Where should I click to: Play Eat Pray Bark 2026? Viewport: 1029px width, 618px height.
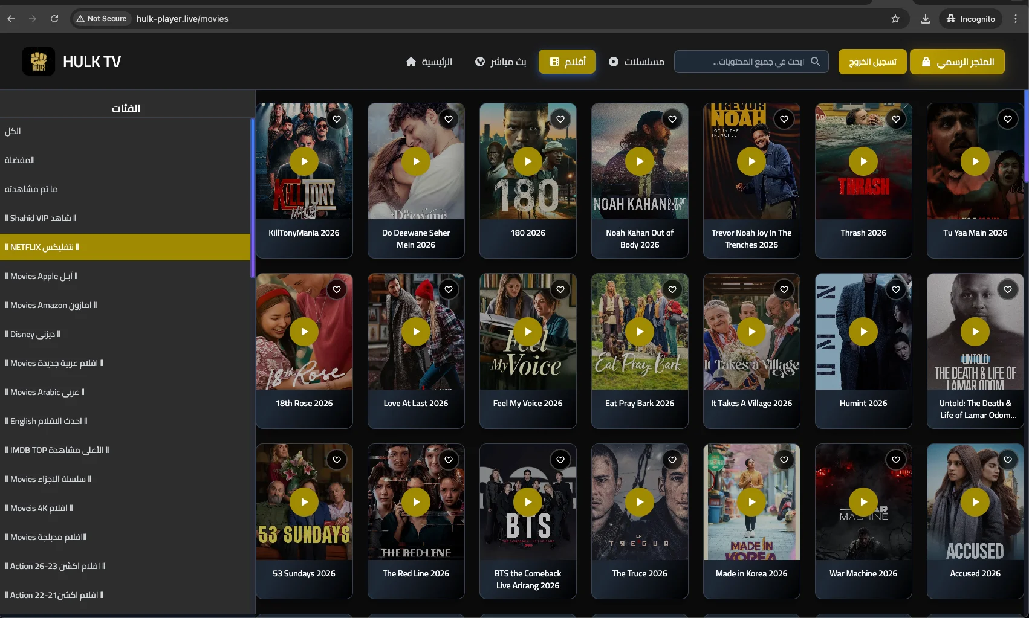pos(640,332)
